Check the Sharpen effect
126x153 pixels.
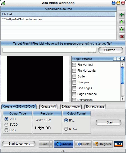click(x=74, y=82)
